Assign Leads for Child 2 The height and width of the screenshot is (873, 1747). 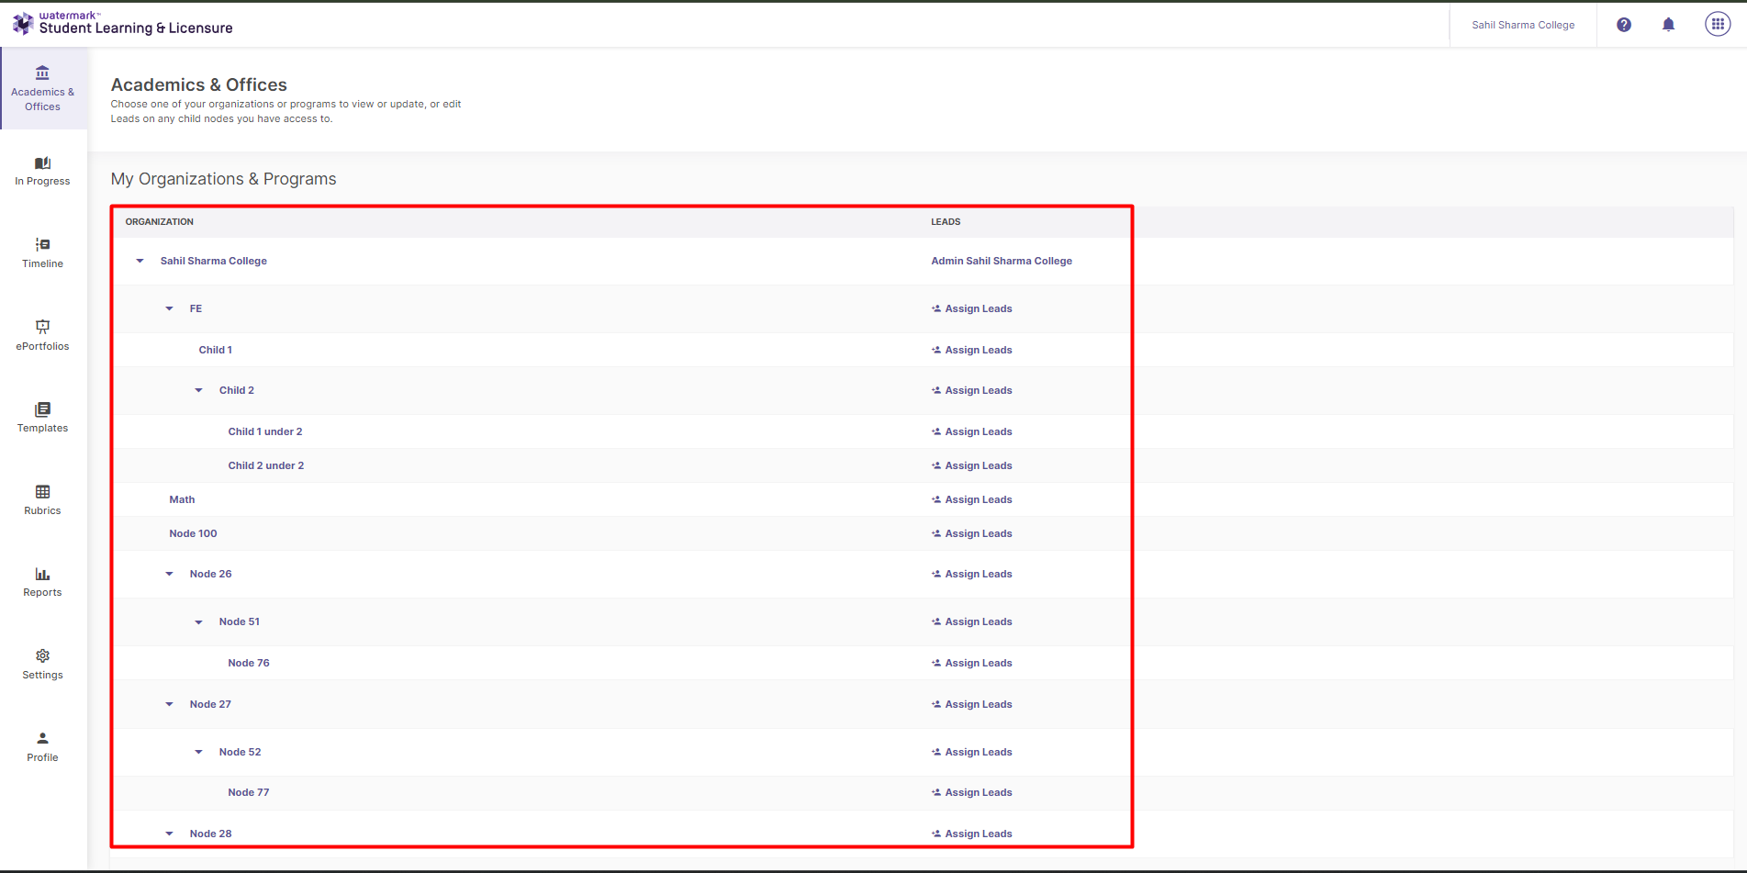tap(971, 390)
